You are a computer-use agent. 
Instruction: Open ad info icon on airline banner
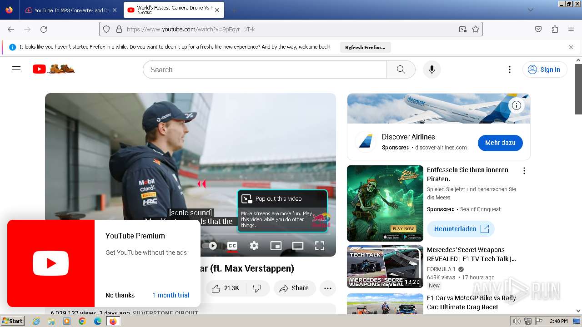point(517,105)
